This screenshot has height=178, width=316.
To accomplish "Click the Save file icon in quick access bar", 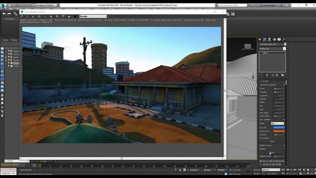I will point(18,5).
